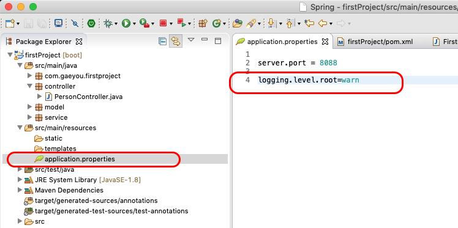Open the dropdown beside the red Stop icon

point(171,24)
